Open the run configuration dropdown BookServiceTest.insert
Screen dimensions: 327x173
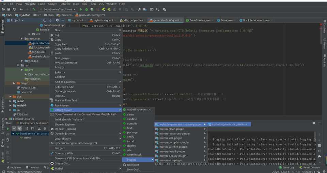tap(58, 10)
